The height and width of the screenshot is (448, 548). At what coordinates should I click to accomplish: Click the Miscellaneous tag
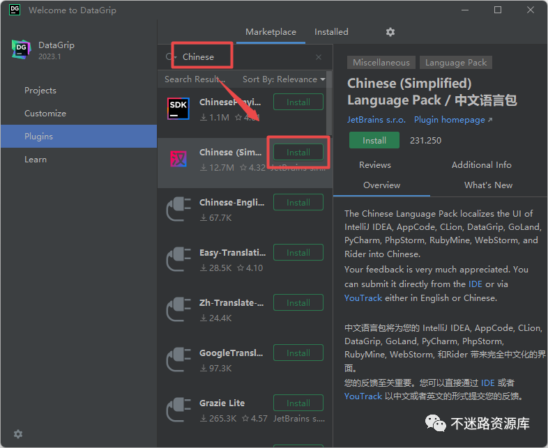click(381, 63)
